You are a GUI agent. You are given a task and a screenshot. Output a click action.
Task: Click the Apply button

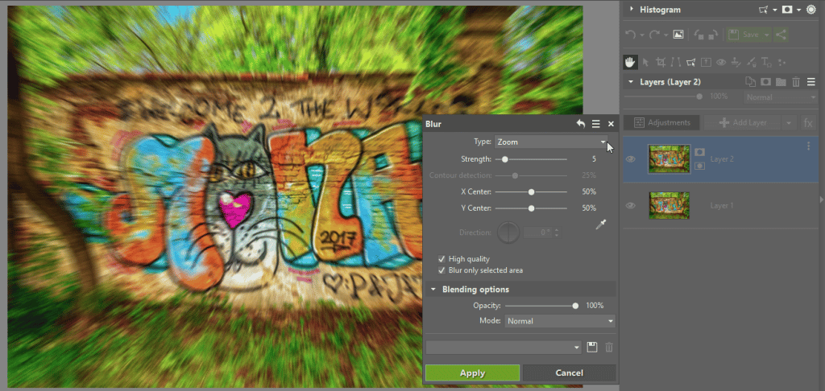(472, 372)
